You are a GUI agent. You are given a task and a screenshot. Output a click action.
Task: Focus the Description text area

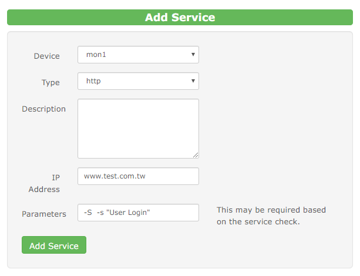click(138, 129)
